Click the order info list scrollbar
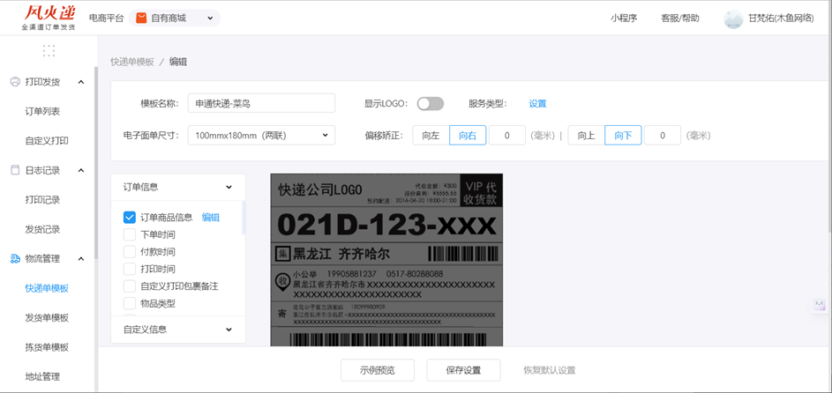This screenshot has height=393, width=832. coord(244,218)
